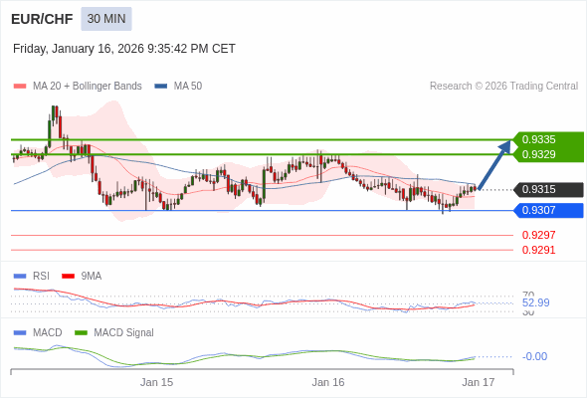Click the date and time stamp text
The width and height of the screenshot is (587, 398).
click(x=124, y=49)
